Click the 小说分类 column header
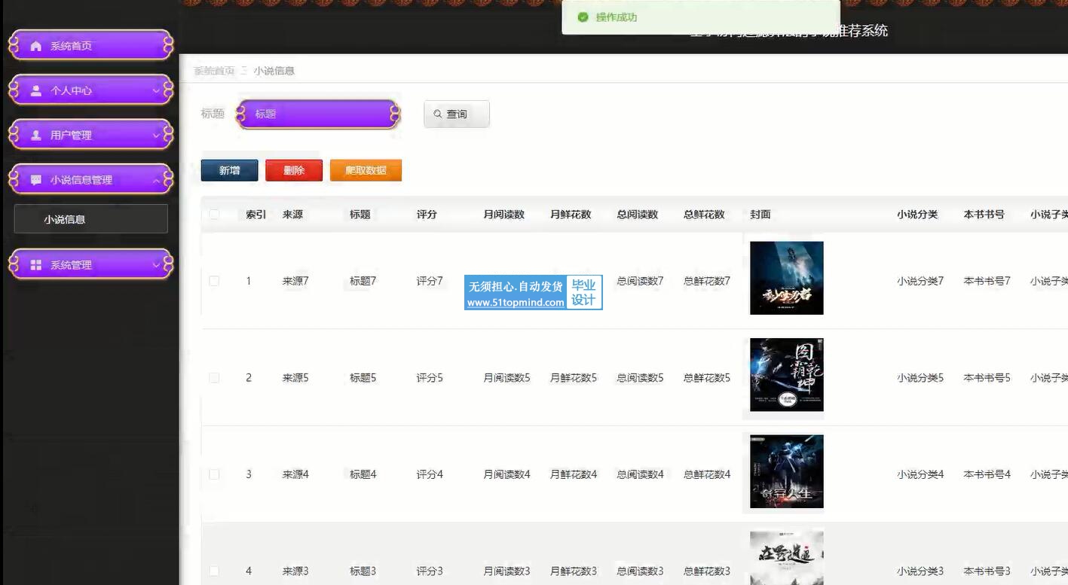 918,215
